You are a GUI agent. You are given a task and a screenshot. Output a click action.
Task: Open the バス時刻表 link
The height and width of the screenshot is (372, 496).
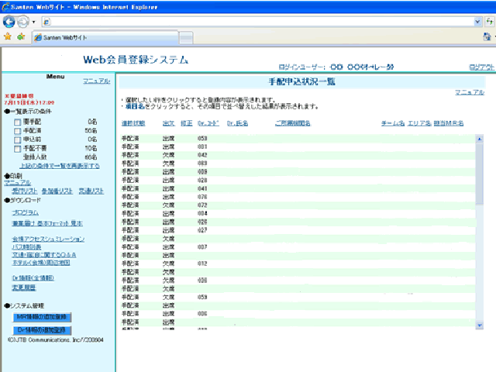(x=26, y=247)
